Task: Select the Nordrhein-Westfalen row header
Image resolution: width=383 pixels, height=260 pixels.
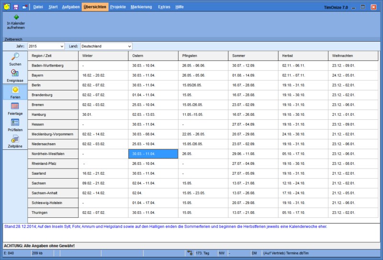Action: point(53,154)
